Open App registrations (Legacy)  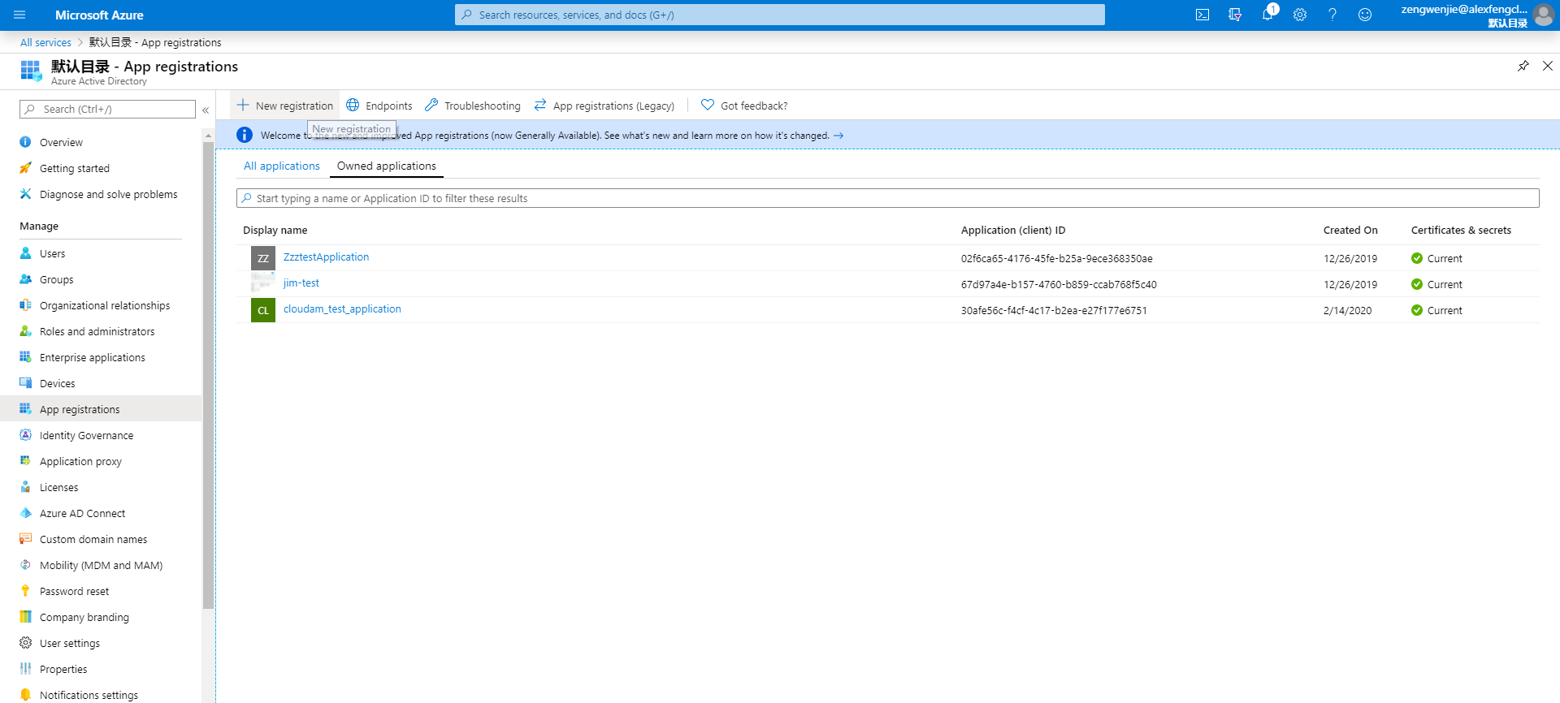604,106
